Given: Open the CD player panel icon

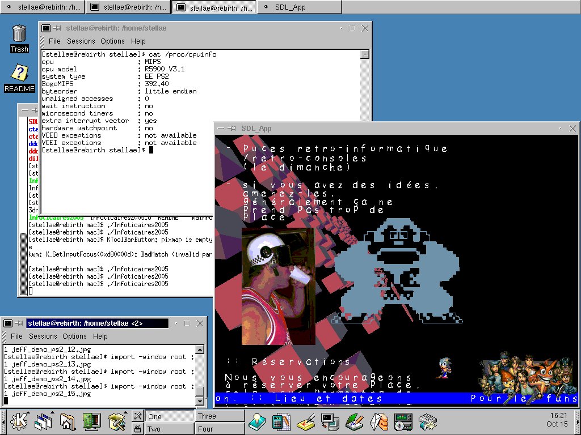Looking at the screenshot, I should coord(403,421).
